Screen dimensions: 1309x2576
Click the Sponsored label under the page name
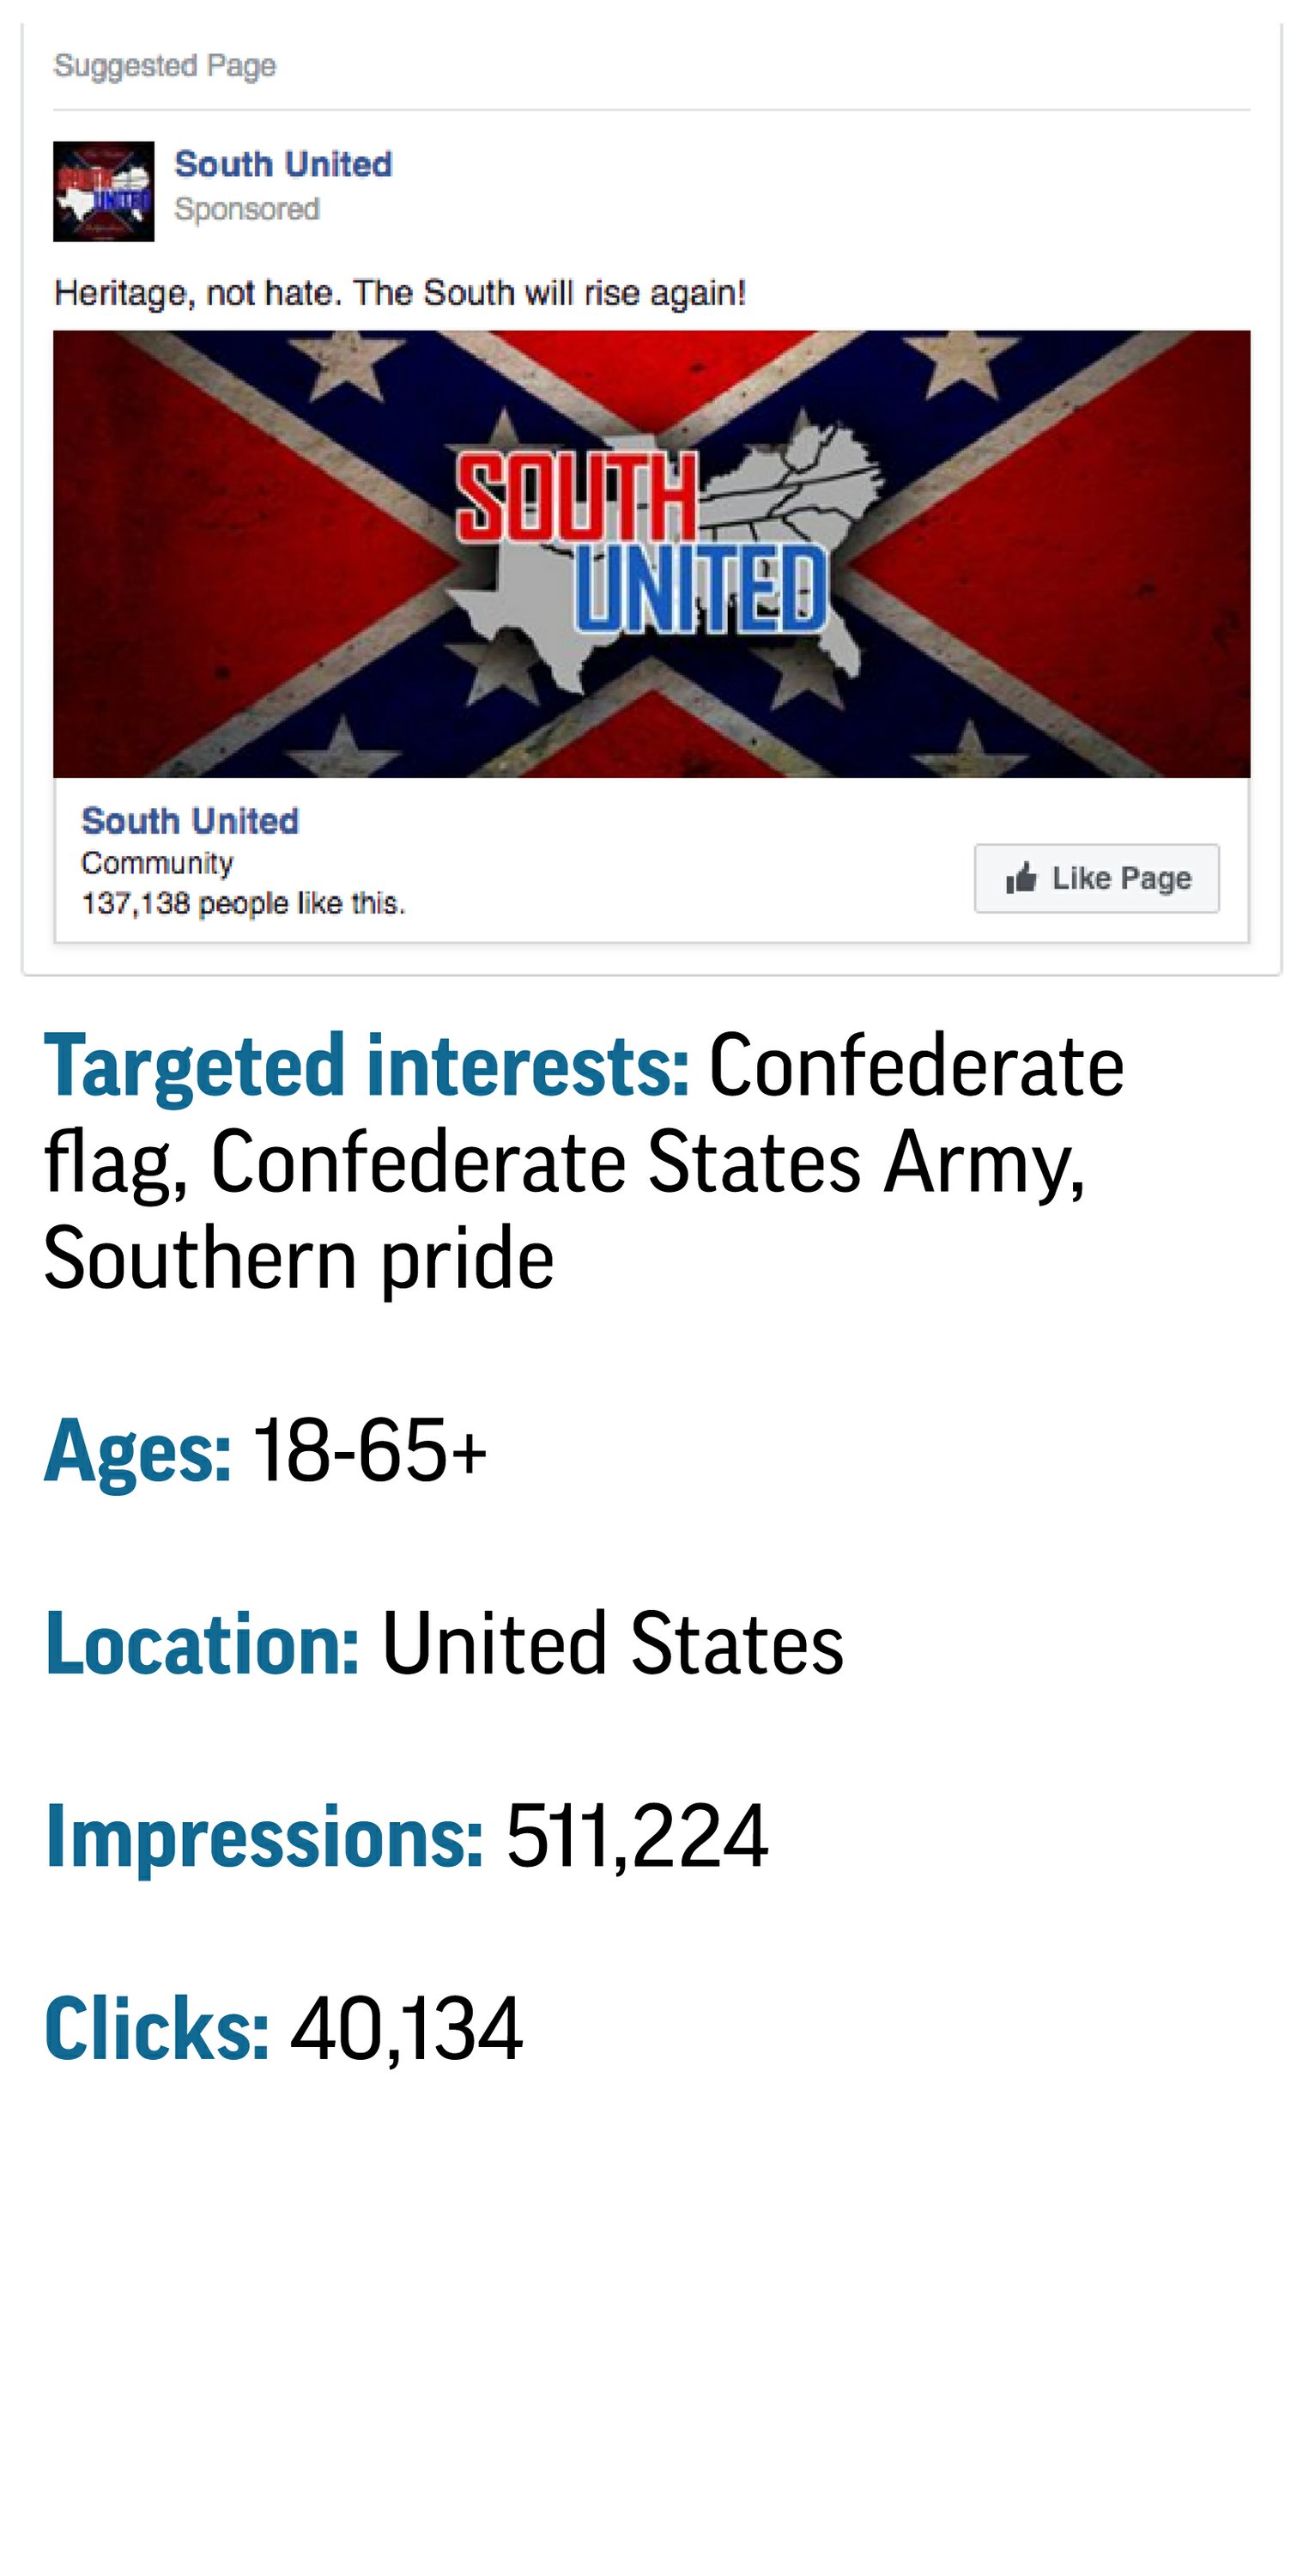(x=247, y=209)
